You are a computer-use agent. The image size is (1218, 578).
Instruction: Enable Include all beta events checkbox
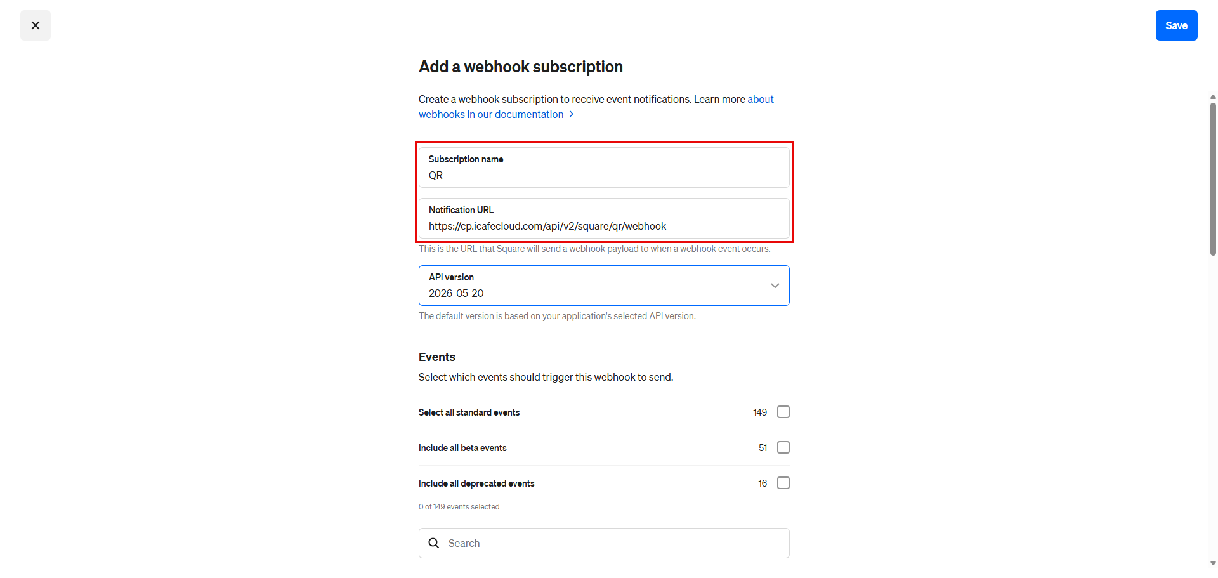tap(783, 447)
